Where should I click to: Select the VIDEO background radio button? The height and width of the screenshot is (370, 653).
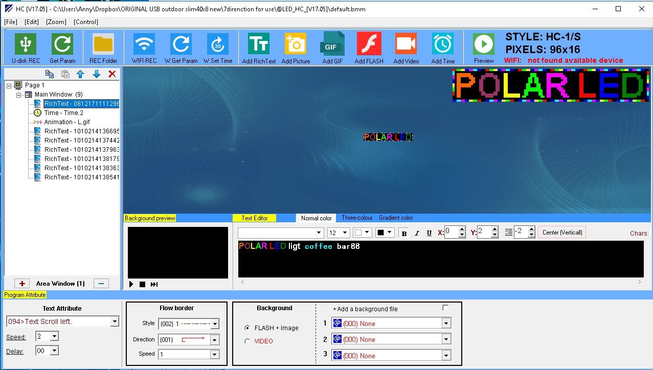click(x=248, y=341)
